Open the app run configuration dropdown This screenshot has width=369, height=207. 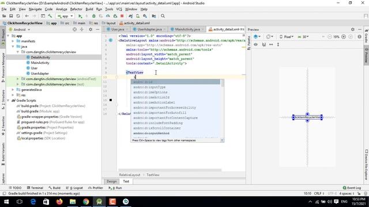pyautogui.click(x=65, y=16)
